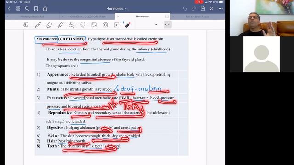The height and width of the screenshot is (165, 294).
Task: Redo the last action
Action: pyautogui.click(x=194, y=9)
